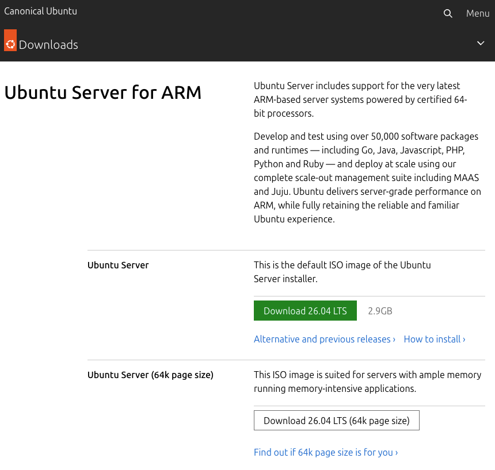Image resolution: width=495 pixels, height=470 pixels.
Task: Open Find out if 64k page size link
Action: (326, 452)
